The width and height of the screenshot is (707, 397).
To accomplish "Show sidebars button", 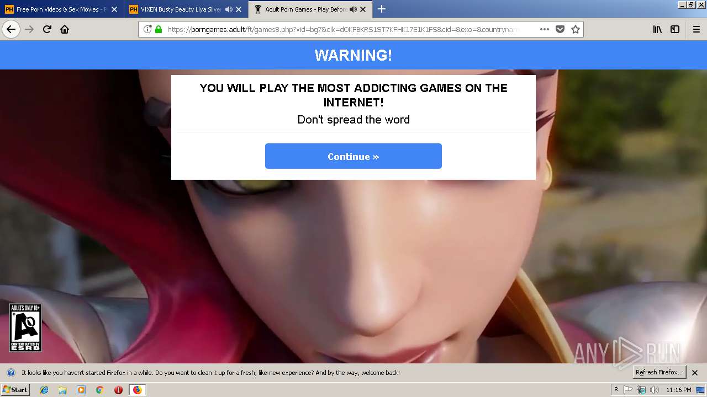I will click(x=675, y=29).
